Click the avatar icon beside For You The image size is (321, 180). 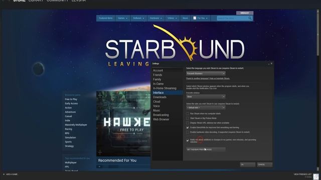pos(195,18)
